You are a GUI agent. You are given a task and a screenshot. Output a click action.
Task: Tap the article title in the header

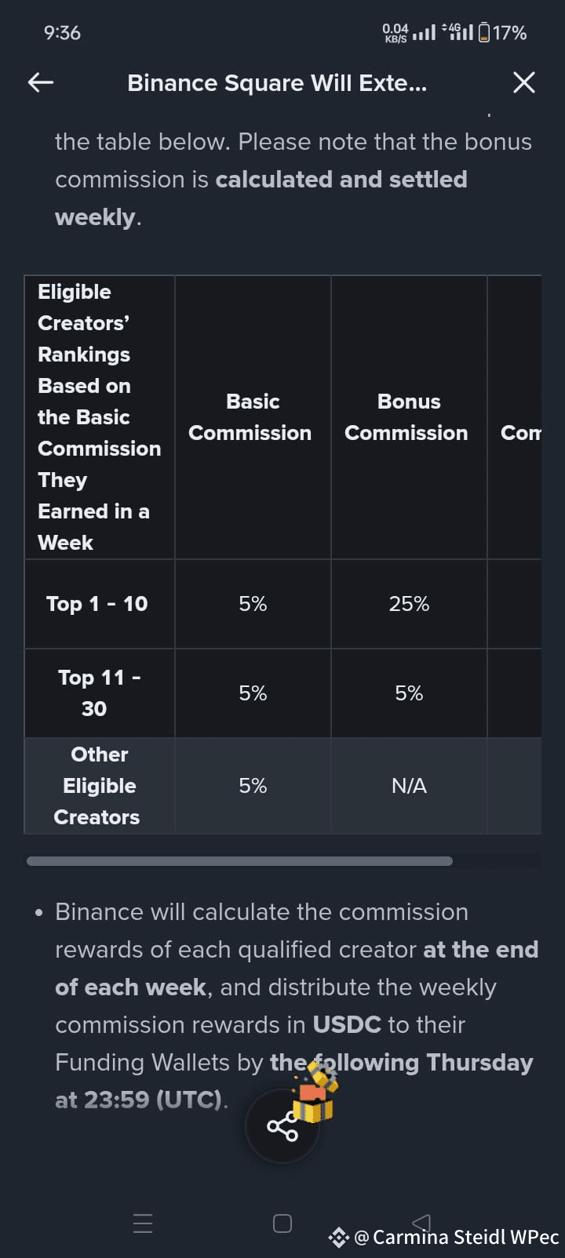tap(277, 82)
